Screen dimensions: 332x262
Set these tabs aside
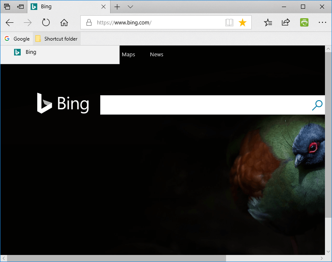click(x=20, y=7)
